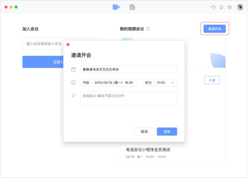Open the user avatar profile
Viewport: 248px width, 178px height.
tap(240, 7)
